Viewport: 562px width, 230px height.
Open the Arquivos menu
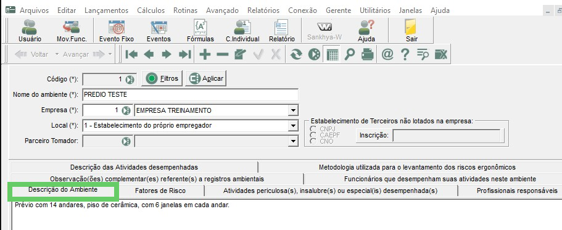pos(34,10)
